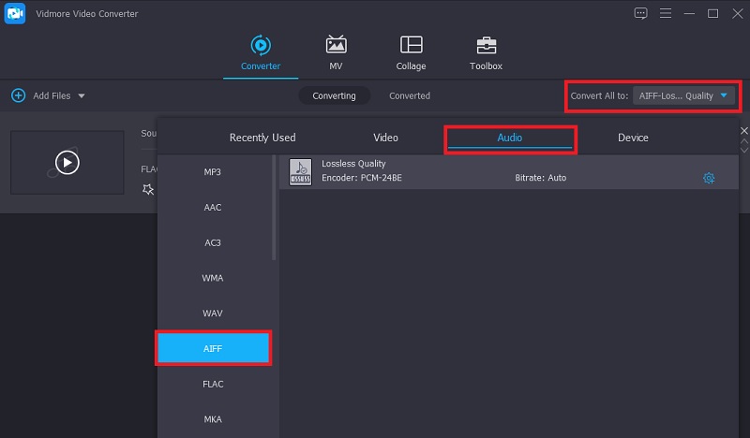Play the audio file preview thumbnail
This screenshot has width=750, height=438.
tap(67, 162)
